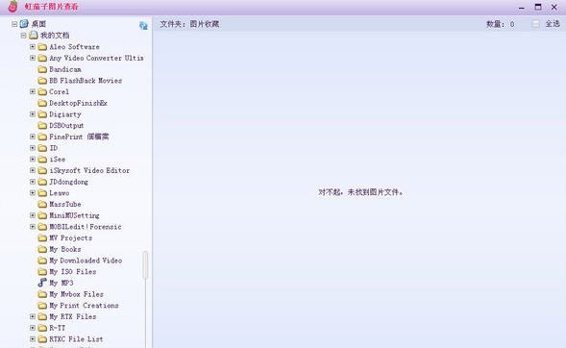Click the 桌面 desktop icon
566x348 pixels.
pos(24,24)
